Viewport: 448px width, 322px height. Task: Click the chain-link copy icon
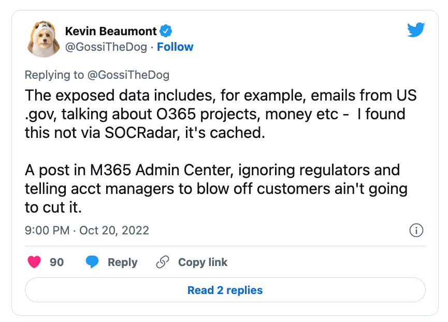[x=163, y=262]
